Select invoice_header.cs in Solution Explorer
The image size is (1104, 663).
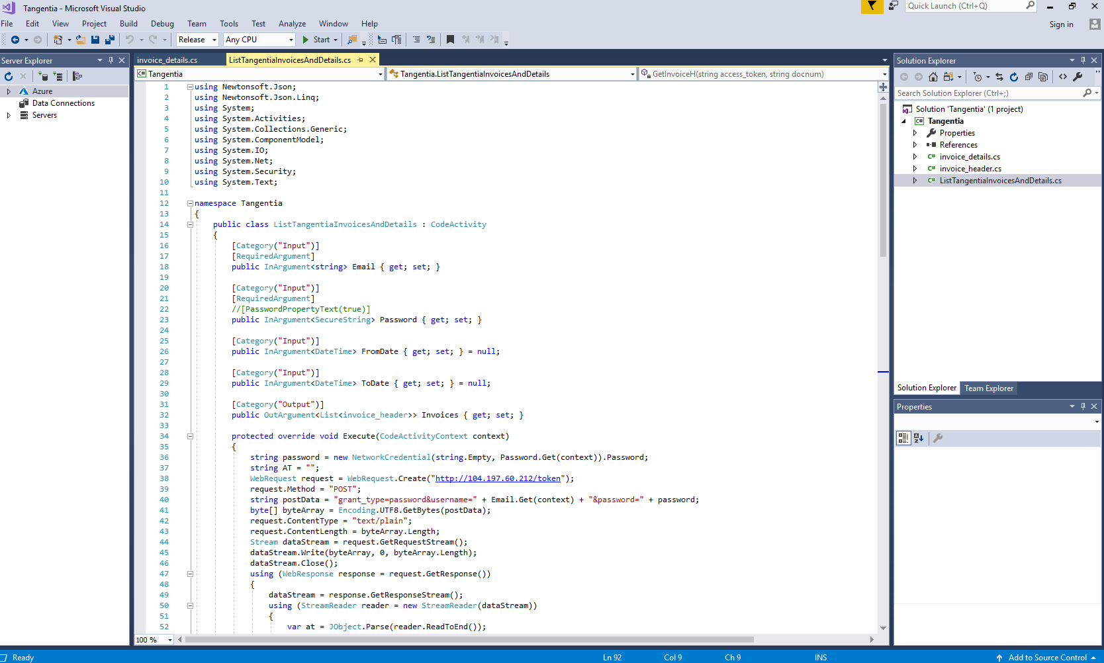(x=970, y=169)
